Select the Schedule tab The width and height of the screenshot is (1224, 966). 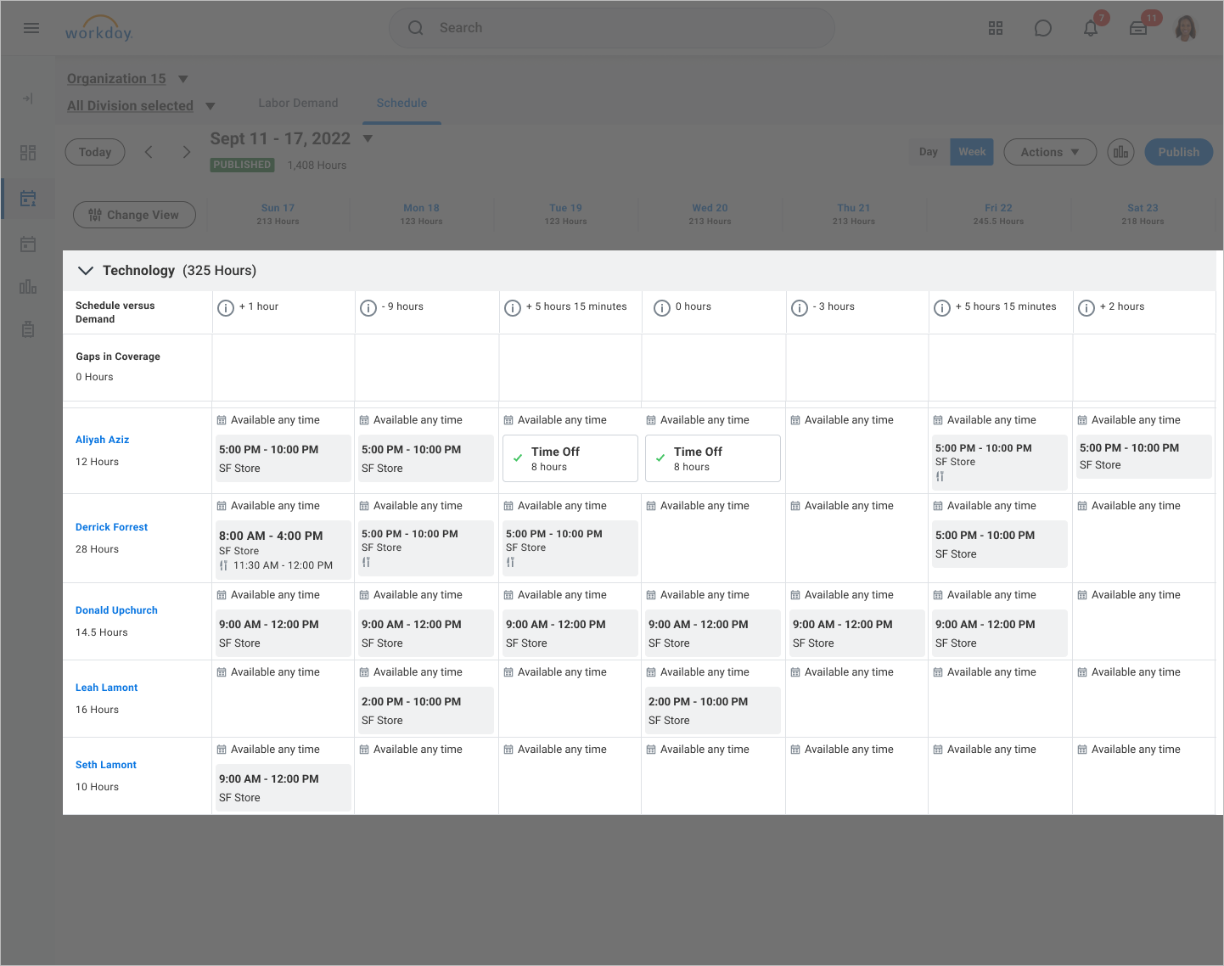tap(401, 103)
